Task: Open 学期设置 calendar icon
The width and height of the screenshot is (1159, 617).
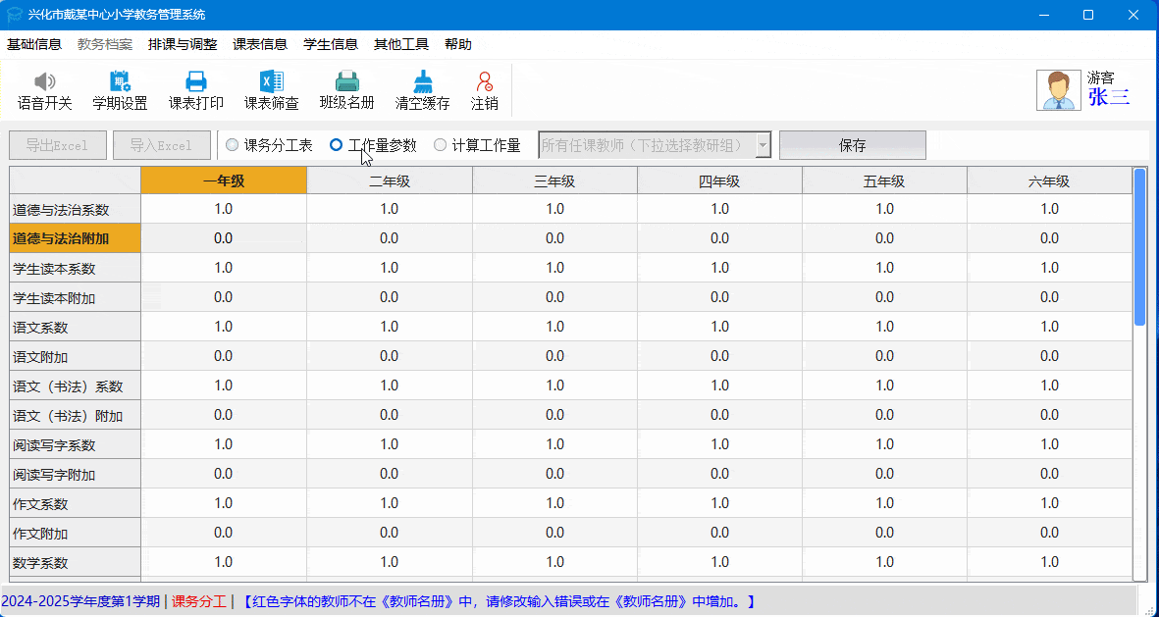Action: (120, 82)
